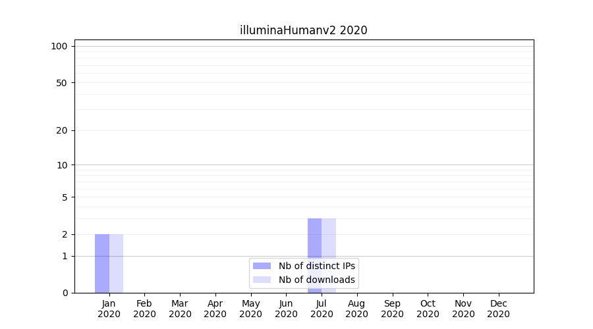Click the Aug 2020 x-axis label
Image resolution: width=593 pixels, height=329 pixels.
(x=356, y=309)
